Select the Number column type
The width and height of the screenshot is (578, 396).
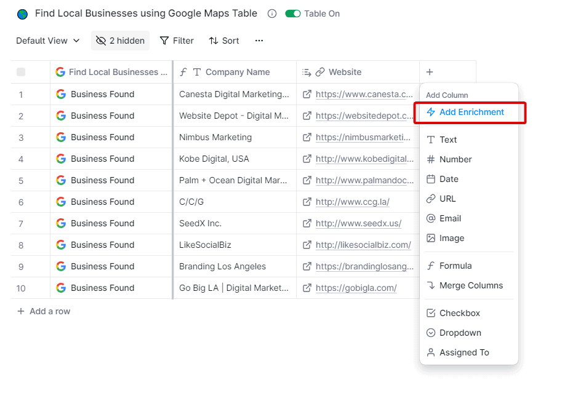point(469,159)
